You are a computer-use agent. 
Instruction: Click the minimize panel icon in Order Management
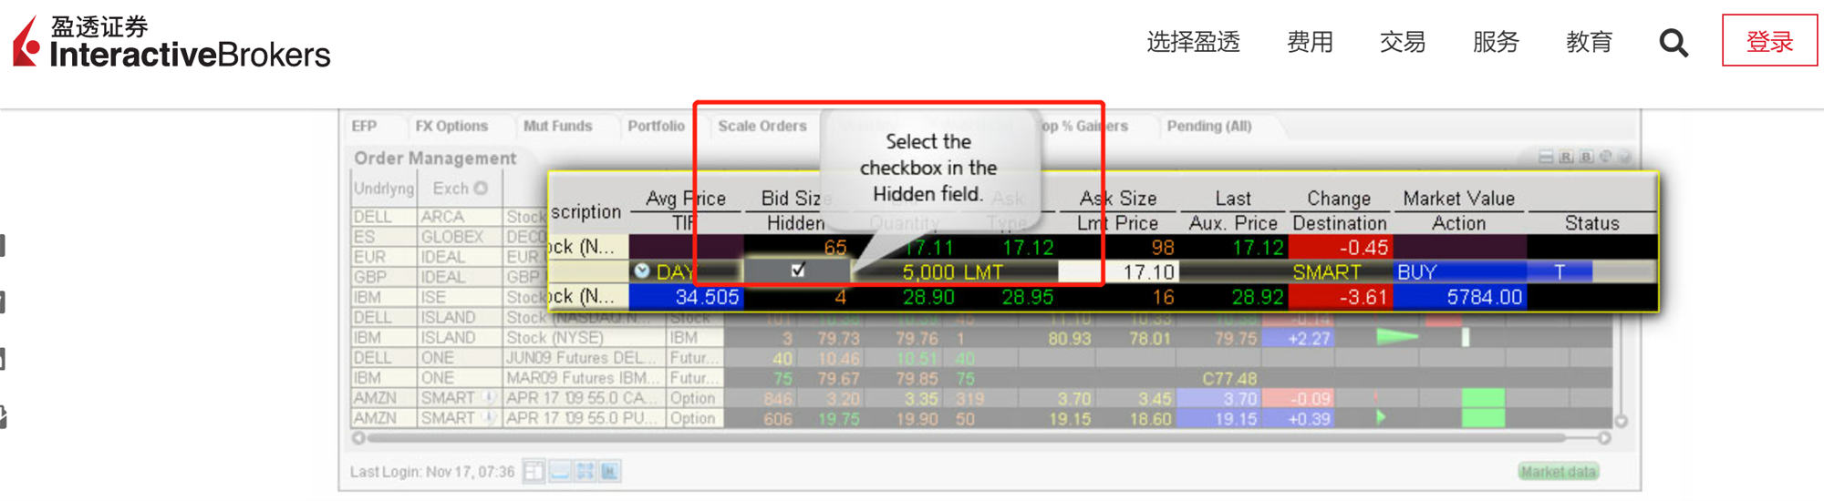pos(1546,157)
